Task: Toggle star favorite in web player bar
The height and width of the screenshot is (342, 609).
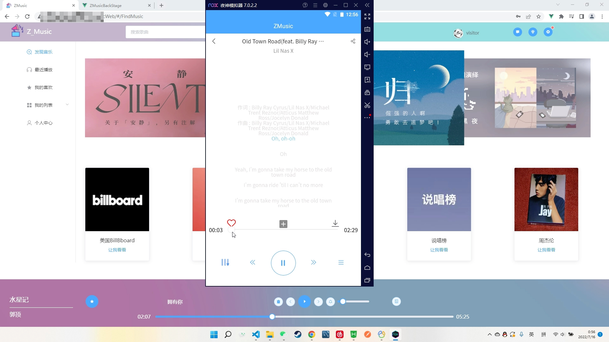Action: point(92,301)
